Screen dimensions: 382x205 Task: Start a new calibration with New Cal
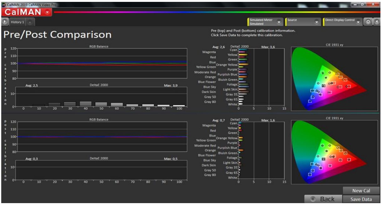click(x=361, y=191)
